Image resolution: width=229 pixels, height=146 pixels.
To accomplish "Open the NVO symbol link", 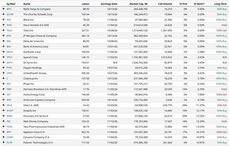I will tap(9, 25).
